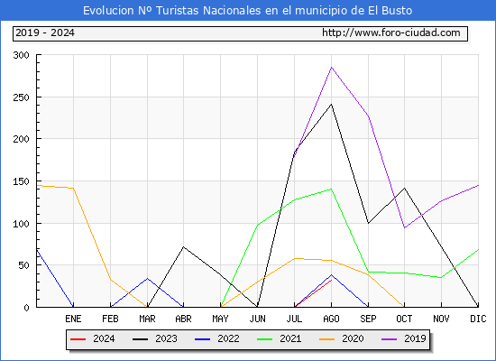The height and width of the screenshot is (361, 496).
Task: Select the green 2021 legend swatch
Action: (265, 339)
